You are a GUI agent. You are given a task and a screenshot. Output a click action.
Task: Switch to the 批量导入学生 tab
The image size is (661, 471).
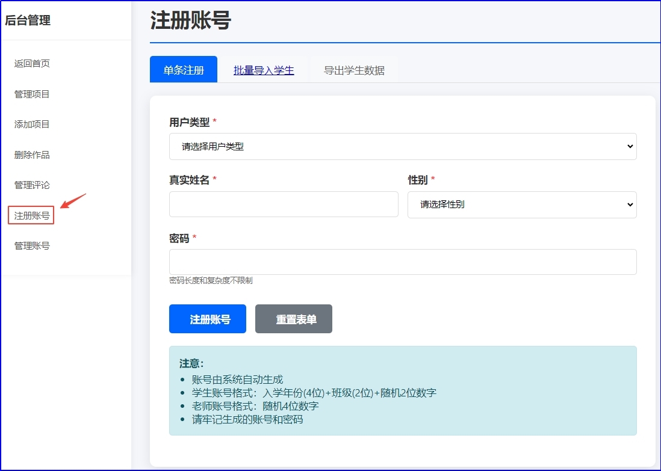[x=264, y=70]
